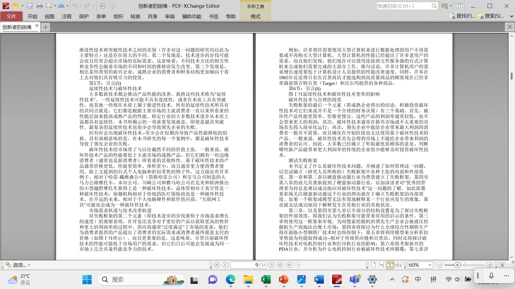Jump to the first page button
The height and width of the screenshot is (289, 515).
[x=217, y=265]
